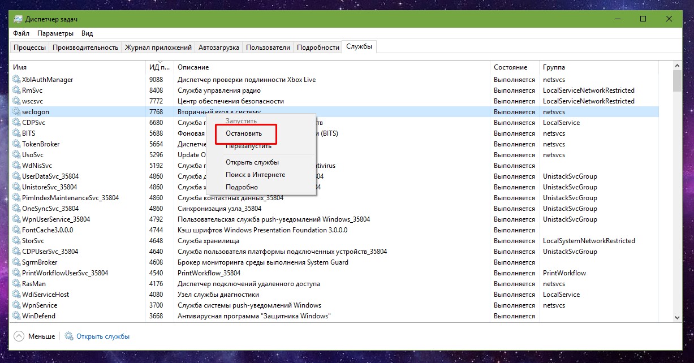Open the Подробности tab
Viewport: 694px width, 363px height.
click(x=318, y=47)
